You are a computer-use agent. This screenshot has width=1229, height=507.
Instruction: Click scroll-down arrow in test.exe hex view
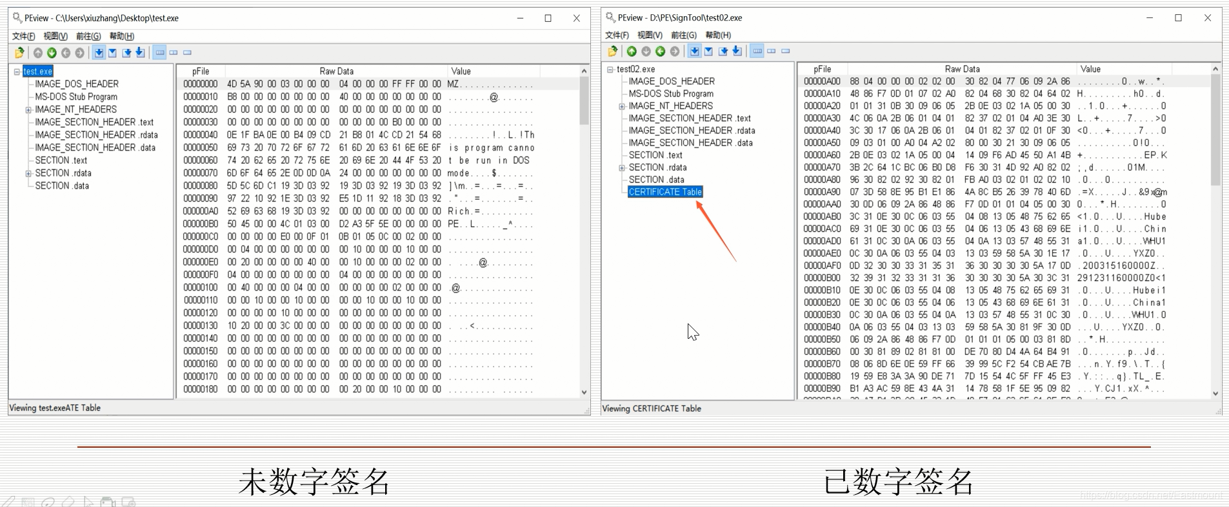[584, 392]
